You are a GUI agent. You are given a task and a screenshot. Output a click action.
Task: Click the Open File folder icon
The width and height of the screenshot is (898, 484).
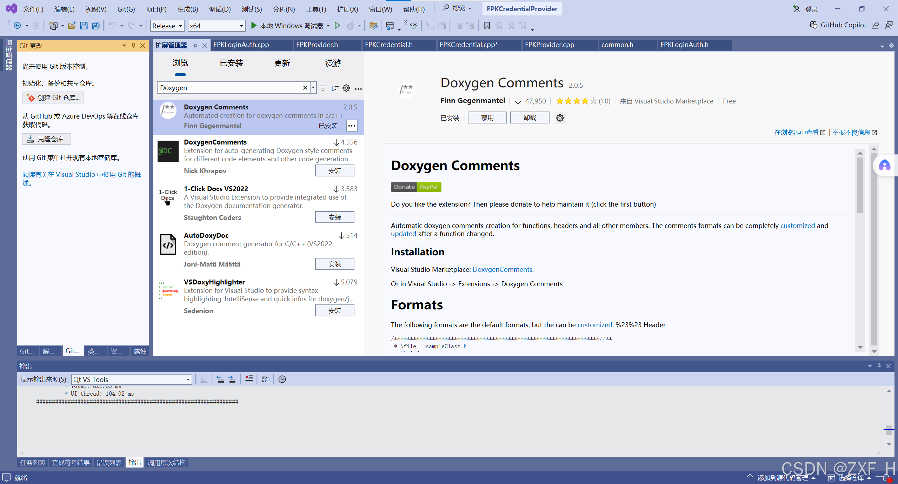[72, 26]
